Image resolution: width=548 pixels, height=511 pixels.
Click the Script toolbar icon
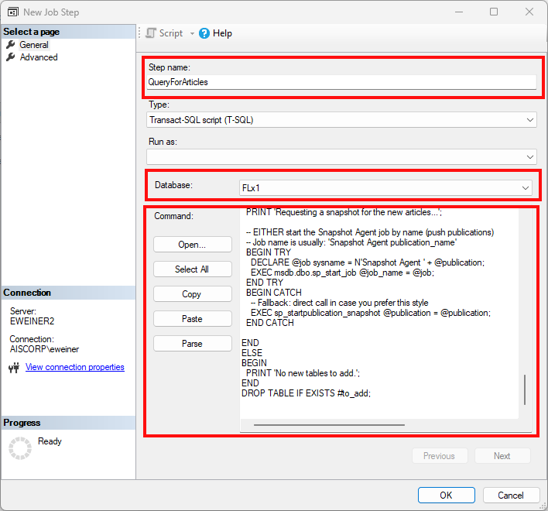tap(152, 33)
